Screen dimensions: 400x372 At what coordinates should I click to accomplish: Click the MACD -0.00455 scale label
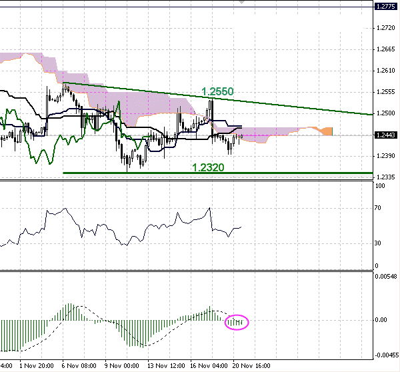[x=387, y=355]
